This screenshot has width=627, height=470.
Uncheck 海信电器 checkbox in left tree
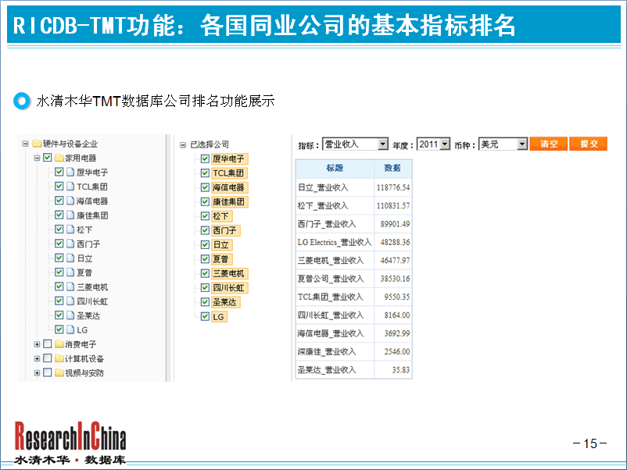59,201
